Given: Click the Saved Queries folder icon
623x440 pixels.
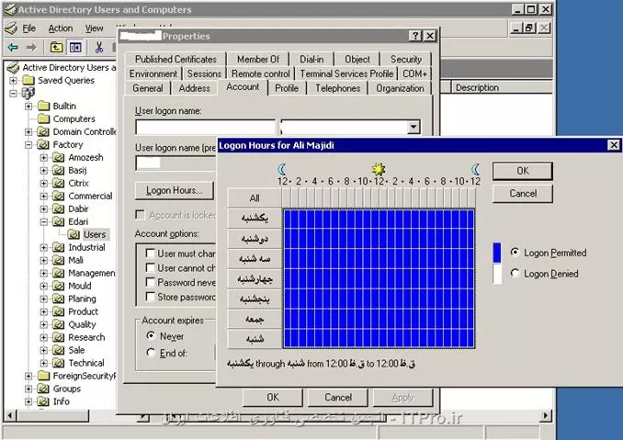Looking at the screenshot, I should tap(28, 81).
